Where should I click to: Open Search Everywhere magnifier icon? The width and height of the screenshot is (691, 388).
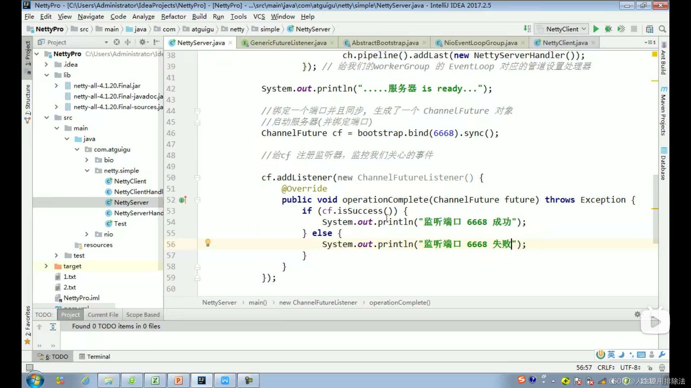[x=662, y=29]
